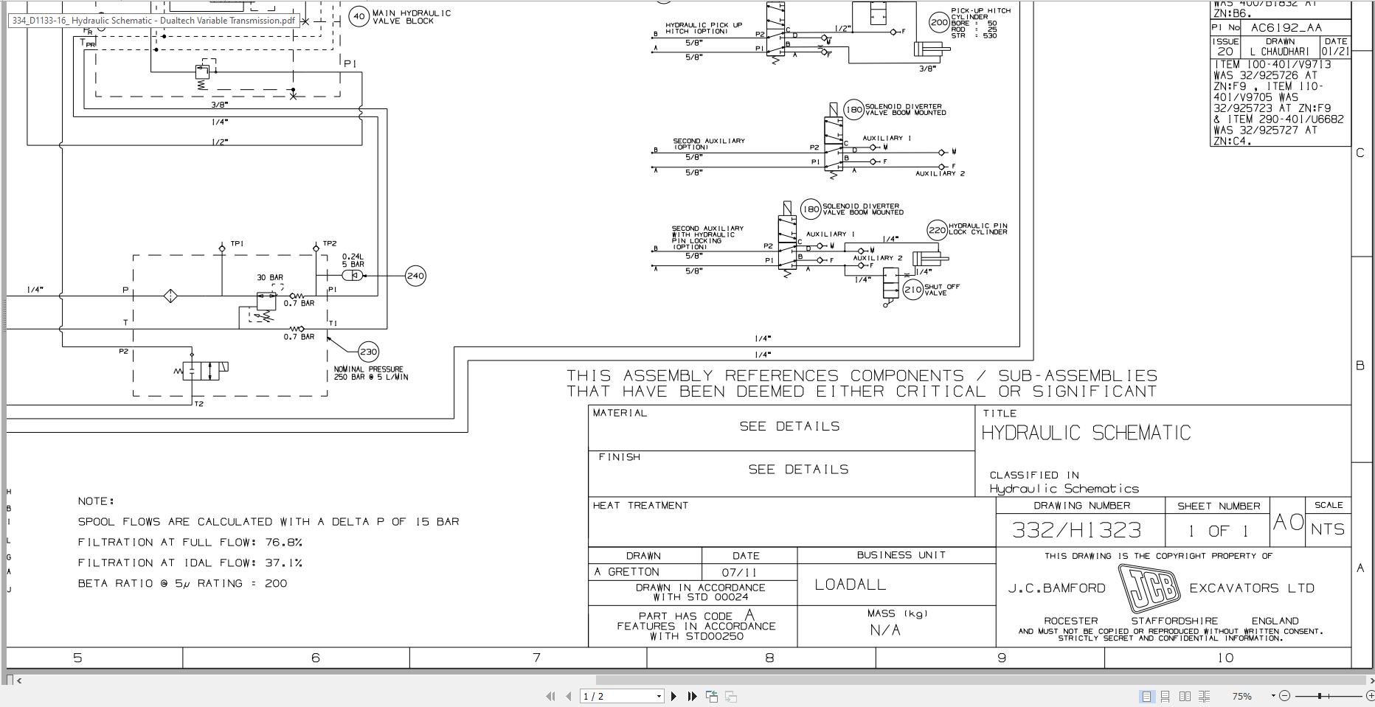Click the NTS scale value
The height and width of the screenshot is (707, 1375).
point(1328,529)
